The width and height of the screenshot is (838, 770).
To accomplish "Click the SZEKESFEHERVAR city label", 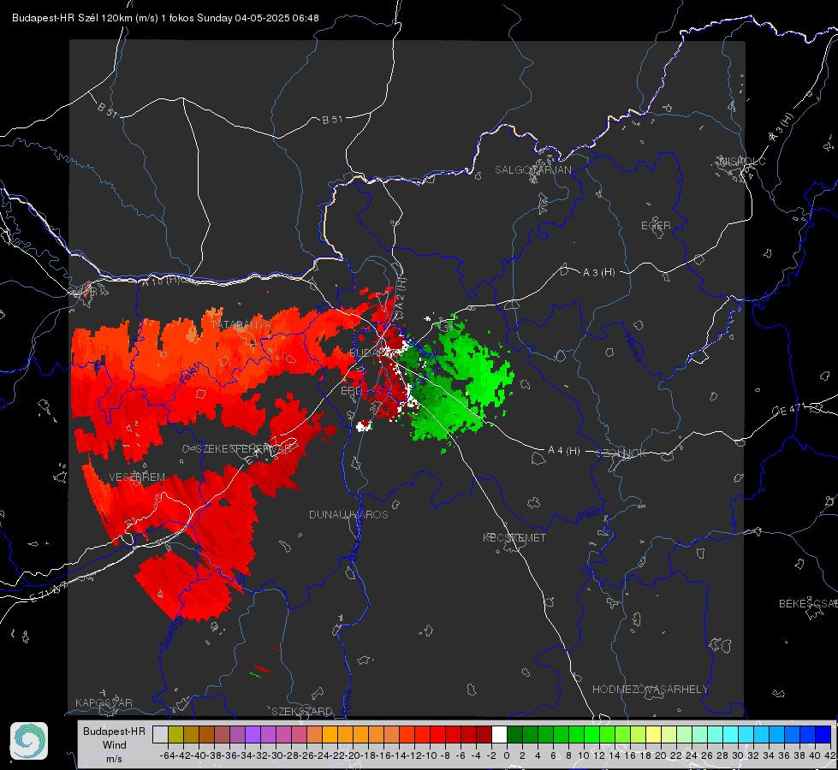I will point(244,449).
